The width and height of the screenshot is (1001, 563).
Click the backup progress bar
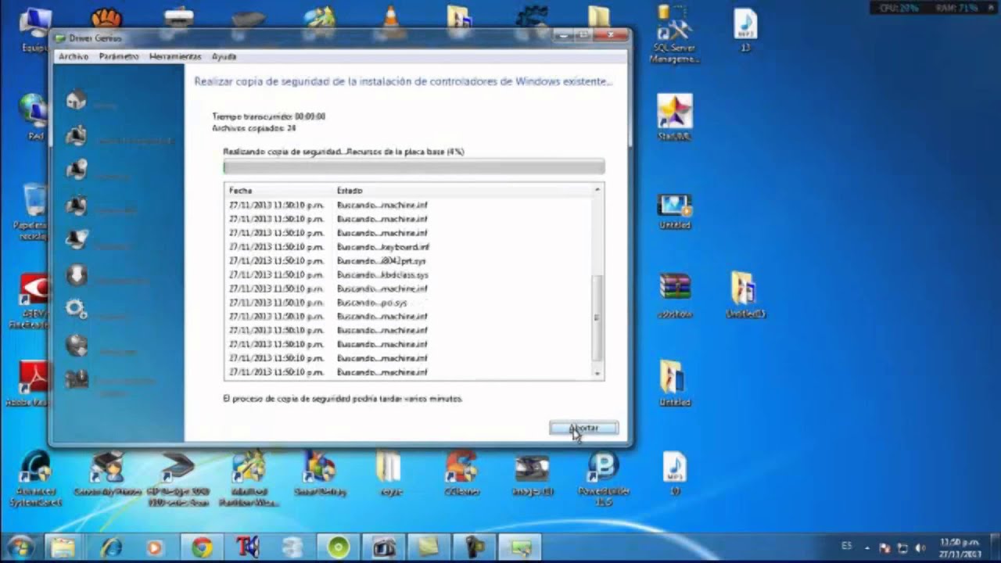click(414, 167)
